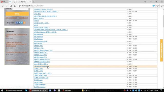Open the CAMRY седан (AVV5, XV5) link

[x=43, y=73]
